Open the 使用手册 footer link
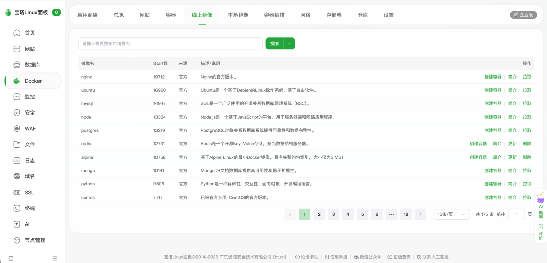The width and height of the screenshot is (547, 263). [336, 257]
